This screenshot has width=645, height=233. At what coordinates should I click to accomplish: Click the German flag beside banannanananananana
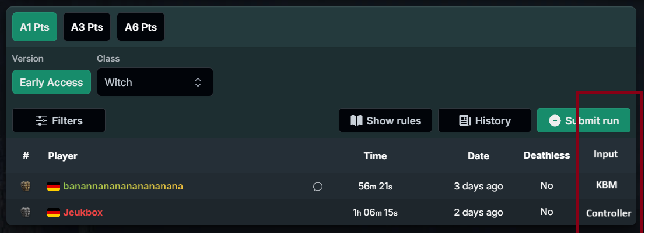click(54, 187)
